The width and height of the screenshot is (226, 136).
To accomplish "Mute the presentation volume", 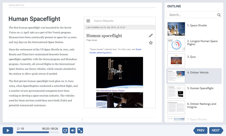I will [73, 130].
